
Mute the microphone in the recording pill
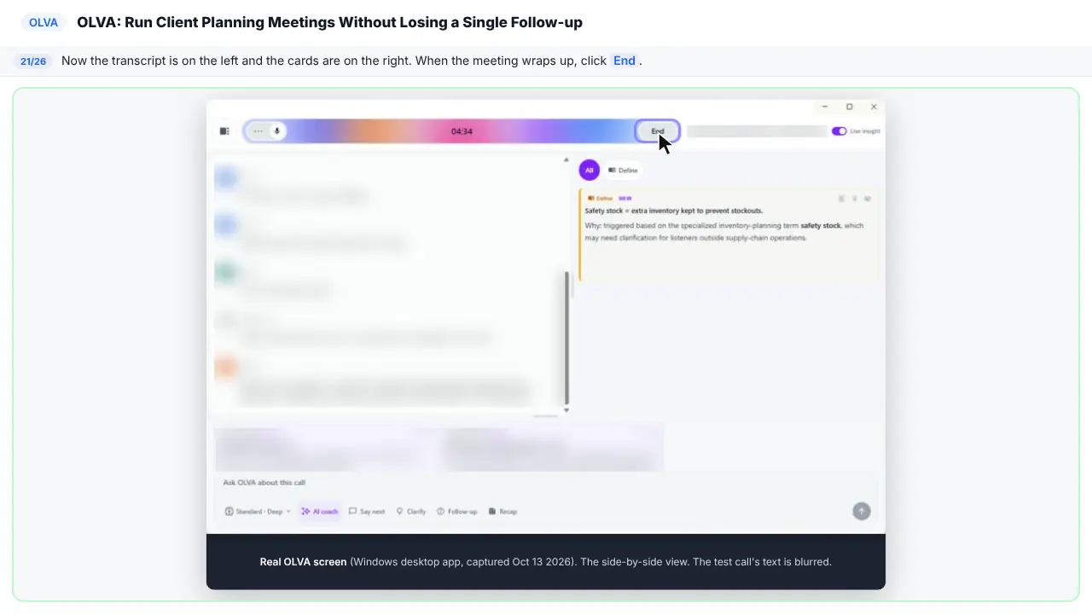click(276, 131)
